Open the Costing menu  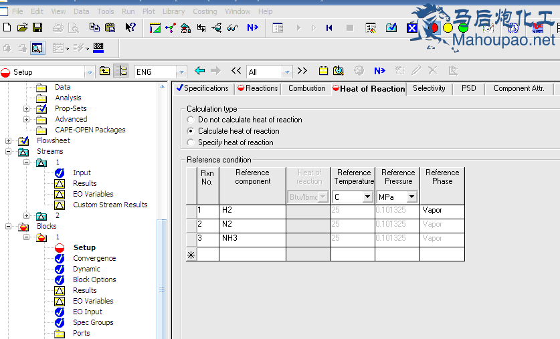tap(205, 11)
